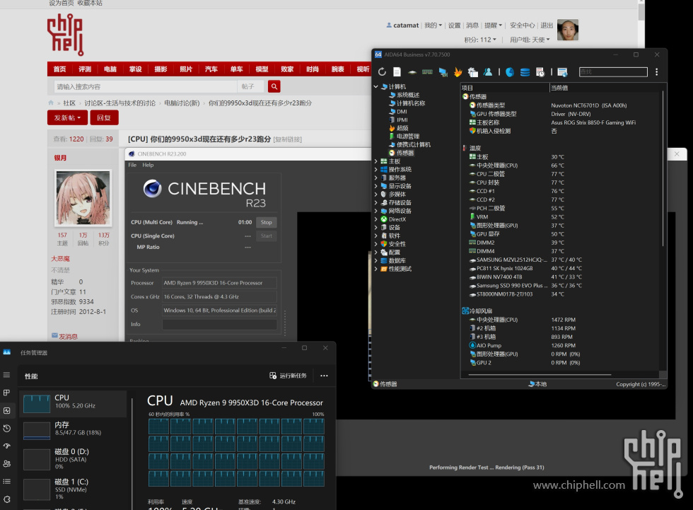Open 发新帖 dropdown button
Image resolution: width=693 pixels, height=510 pixels.
click(67, 118)
